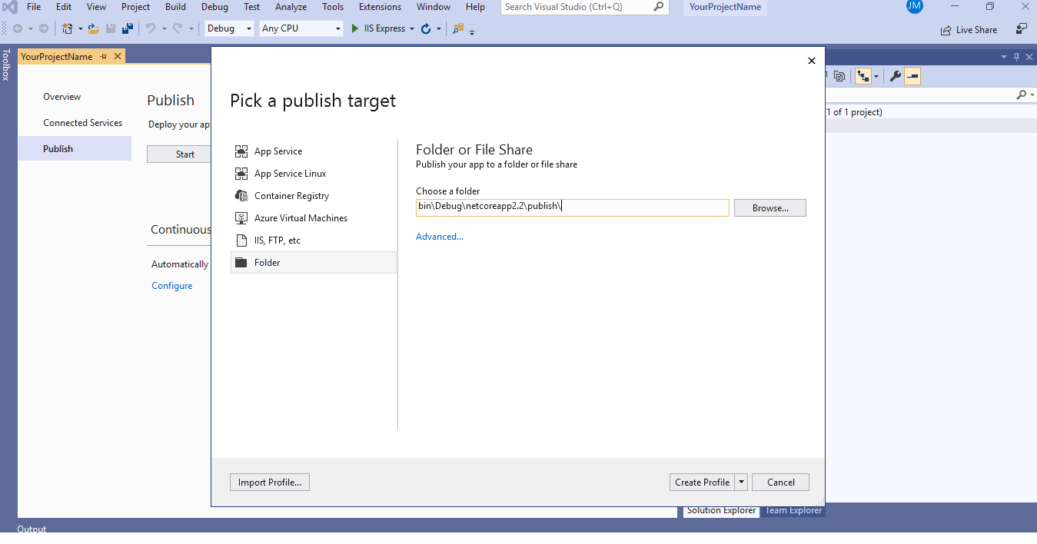Click the Import Profile button

269,482
